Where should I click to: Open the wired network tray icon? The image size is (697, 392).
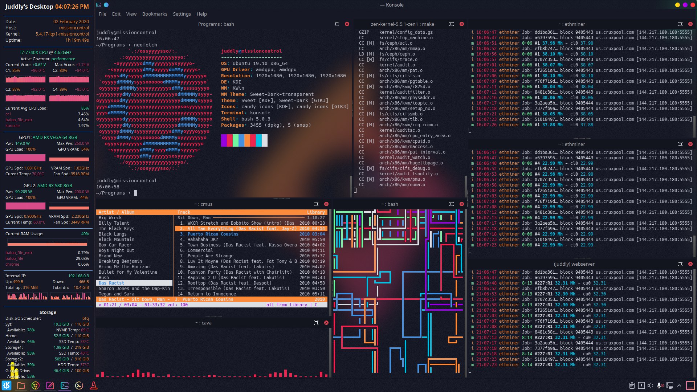pos(670,385)
